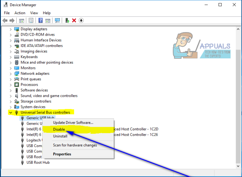Screen dimensions: 242x177
Task: Open the Action menu
Action: coord(20,13)
